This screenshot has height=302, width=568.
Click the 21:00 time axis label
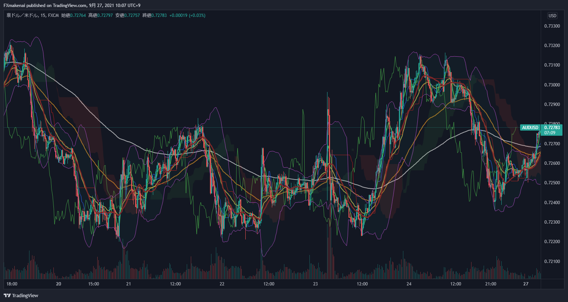[491, 284]
